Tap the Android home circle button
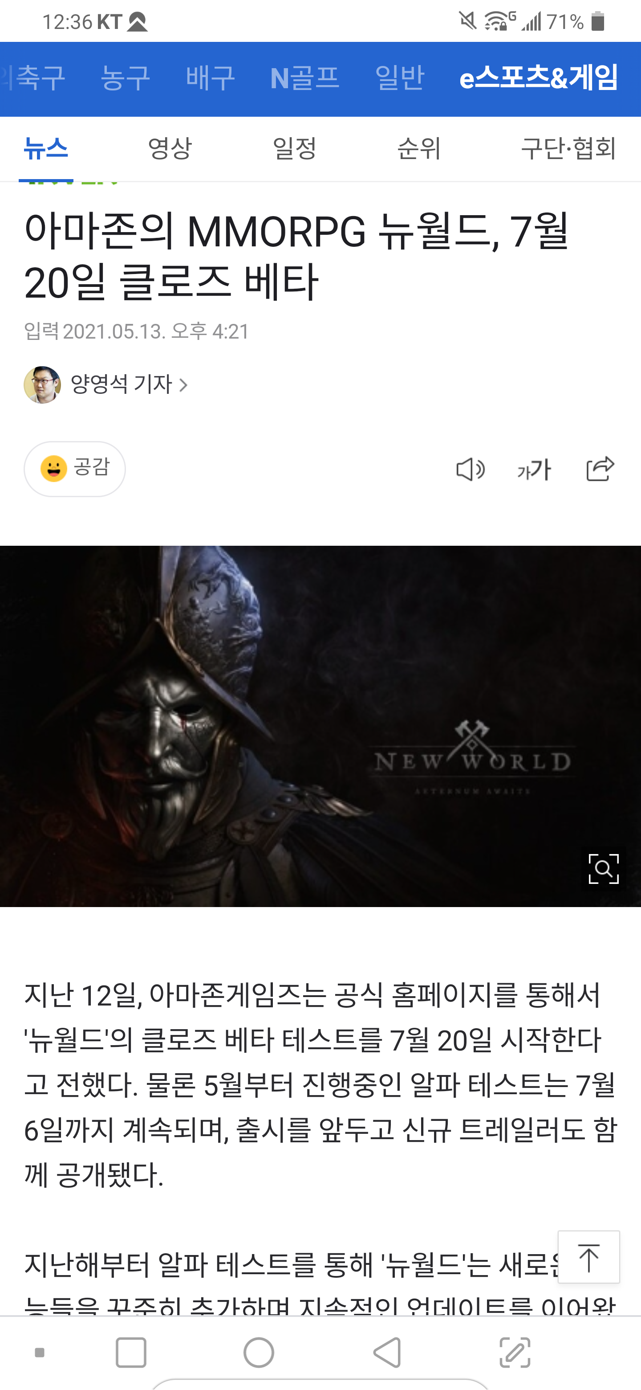This screenshot has height=1390, width=641. tap(259, 1352)
